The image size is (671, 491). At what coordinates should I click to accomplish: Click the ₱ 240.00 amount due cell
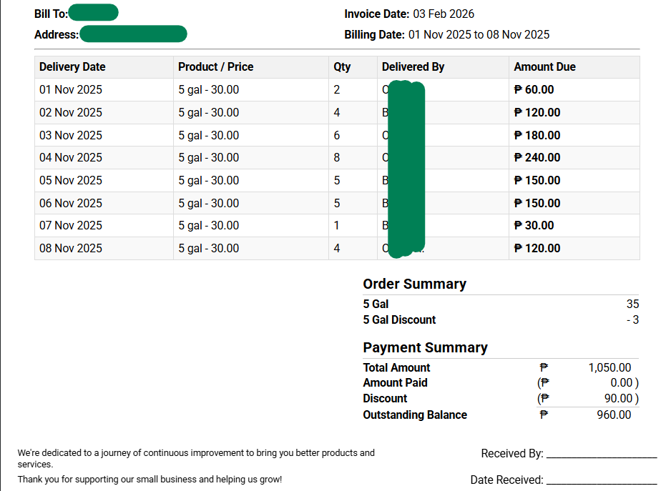(x=537, y=158)
